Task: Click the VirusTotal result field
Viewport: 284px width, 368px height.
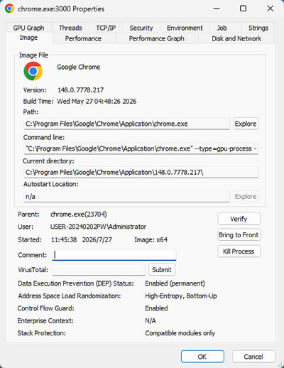Action: [x=99, y=270]
